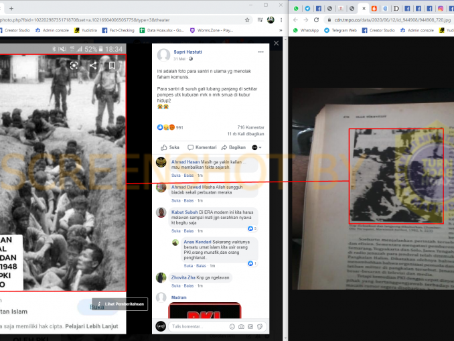
Task: Open the PKI image in Madram's comment
Action: click(205, 310)
